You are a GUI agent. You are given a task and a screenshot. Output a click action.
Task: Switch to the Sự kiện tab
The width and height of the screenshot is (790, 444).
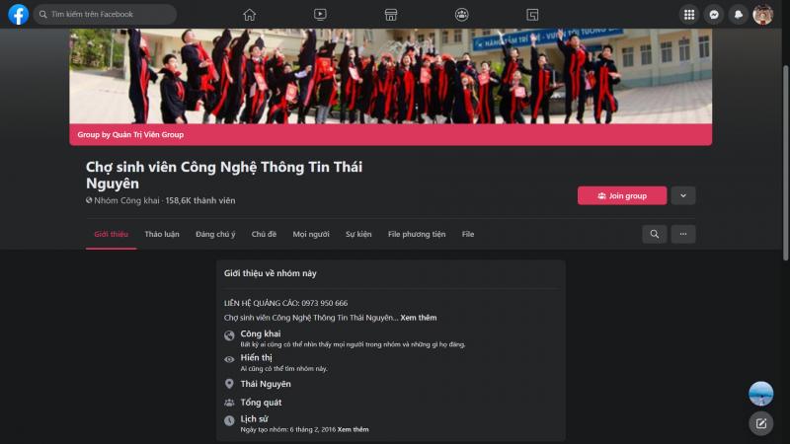(358, 234)
